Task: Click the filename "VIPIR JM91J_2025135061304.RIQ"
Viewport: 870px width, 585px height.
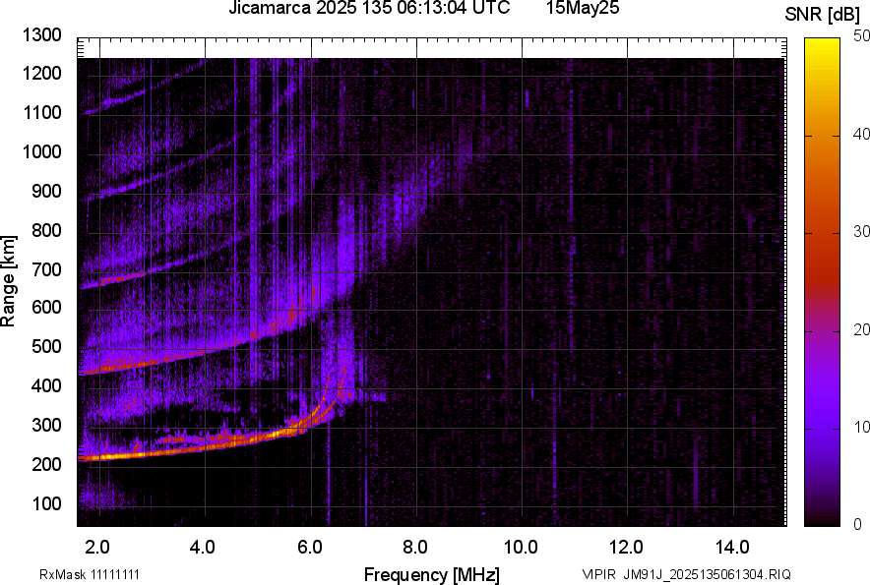Action: tap(686, 574)
